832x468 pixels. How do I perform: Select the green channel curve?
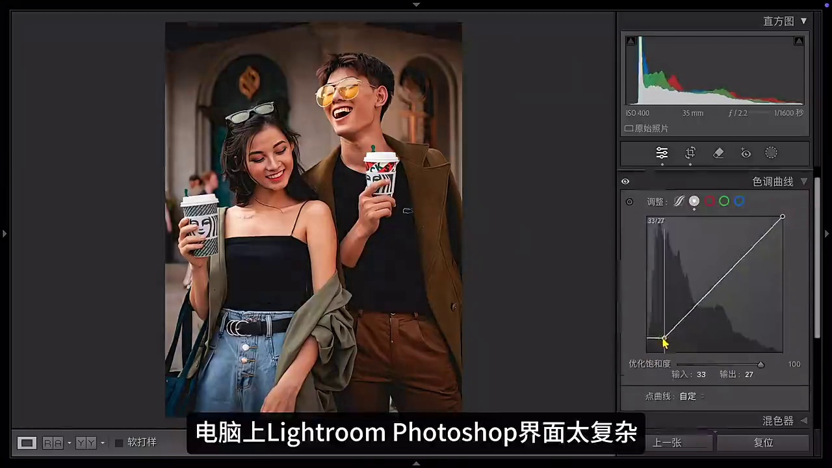click(x=724, y=201)
